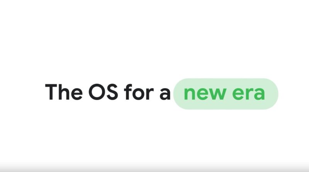Click the letter 'h' in 'The'

(x=64, y=92)
